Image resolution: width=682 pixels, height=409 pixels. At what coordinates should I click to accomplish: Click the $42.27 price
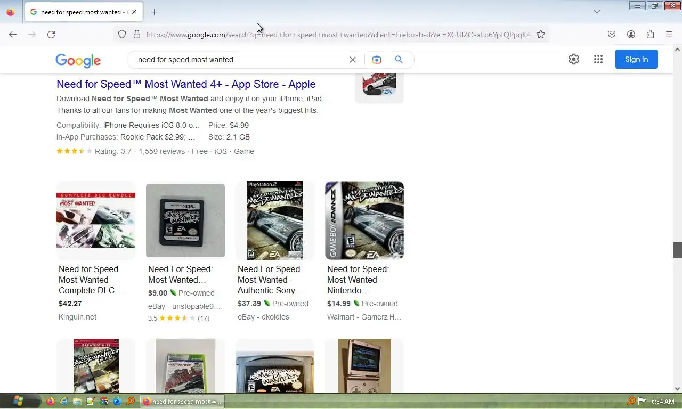[70, 304]
